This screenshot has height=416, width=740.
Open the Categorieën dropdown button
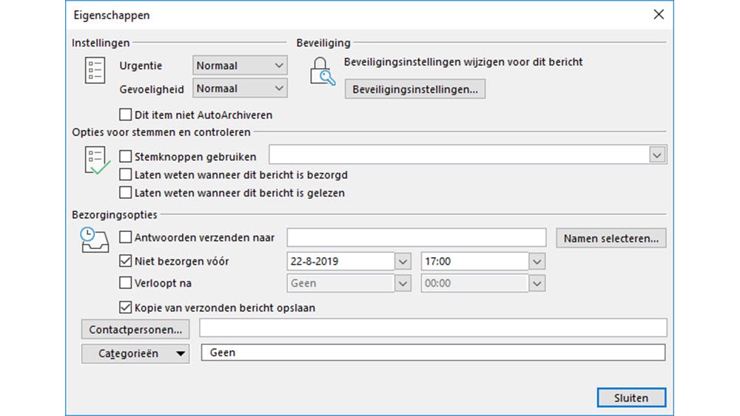point(135,353)
